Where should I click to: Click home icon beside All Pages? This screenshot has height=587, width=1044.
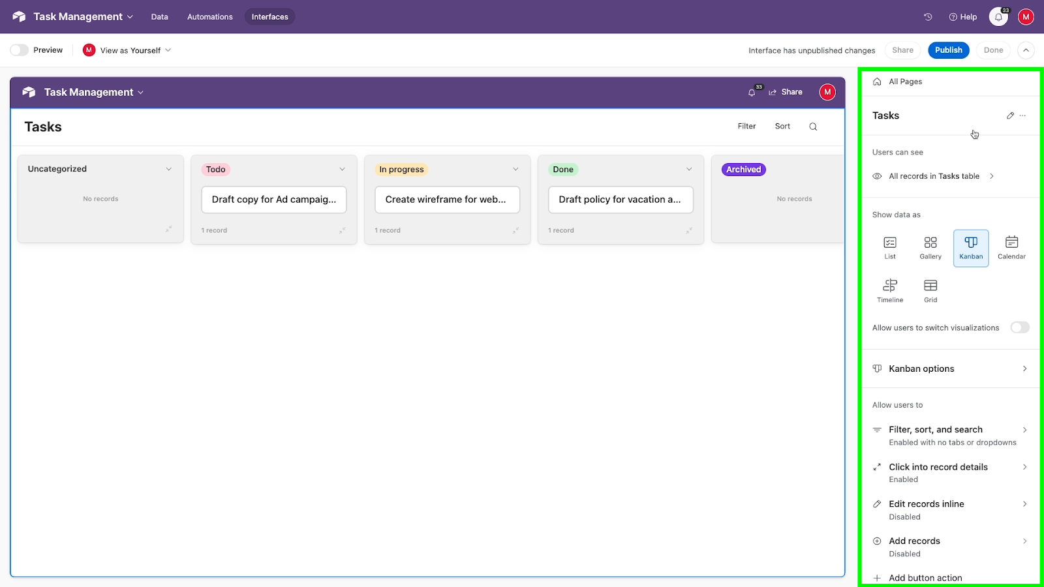coord(877,82)
